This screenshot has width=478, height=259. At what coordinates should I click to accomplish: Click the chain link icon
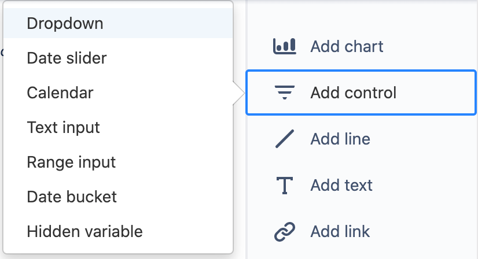point(284,231)
